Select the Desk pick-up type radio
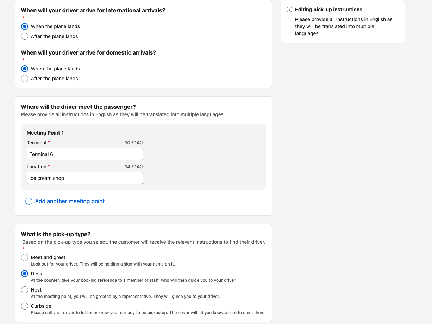432x324 pixels. [x=25, y=274]
